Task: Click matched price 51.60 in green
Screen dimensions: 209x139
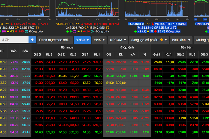Action: 110,132
